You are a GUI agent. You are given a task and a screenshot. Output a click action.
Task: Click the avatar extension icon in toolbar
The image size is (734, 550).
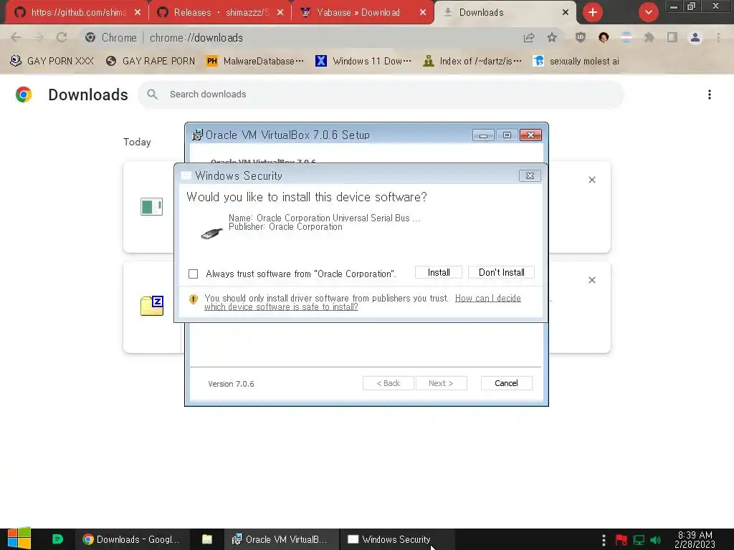tap(604, 37)
